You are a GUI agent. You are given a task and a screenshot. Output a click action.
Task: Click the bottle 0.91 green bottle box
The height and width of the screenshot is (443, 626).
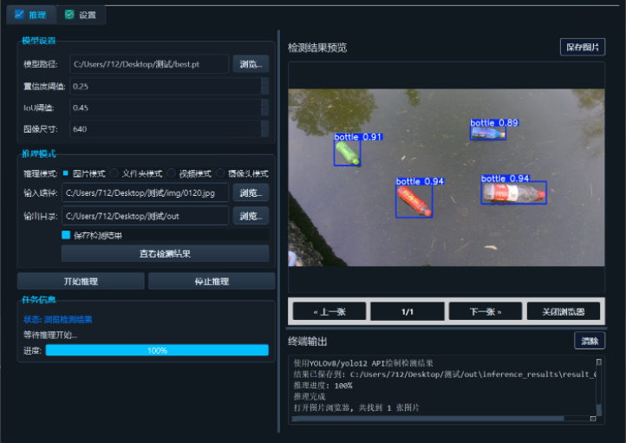[x=348, y=153]
